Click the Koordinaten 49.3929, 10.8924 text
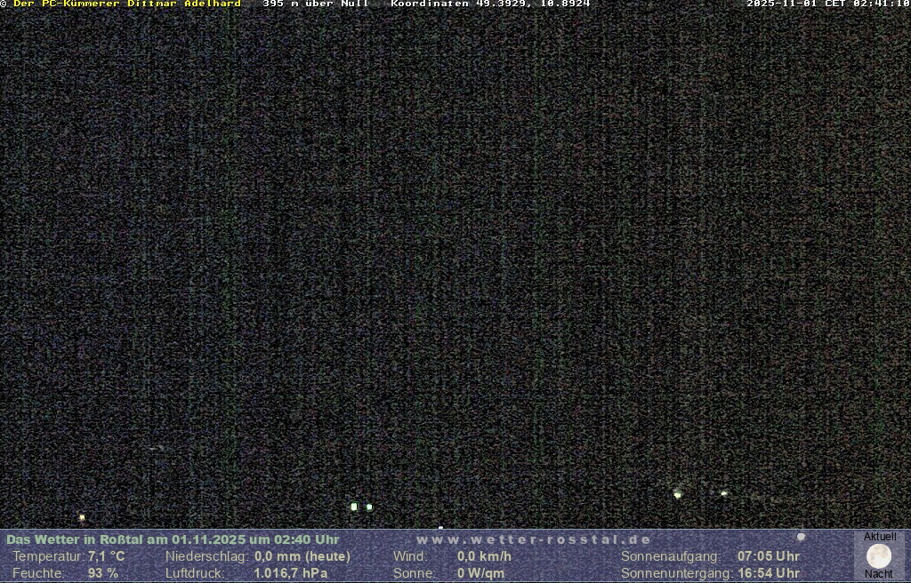The image size is (911, 583). click(x=490, y=4)
